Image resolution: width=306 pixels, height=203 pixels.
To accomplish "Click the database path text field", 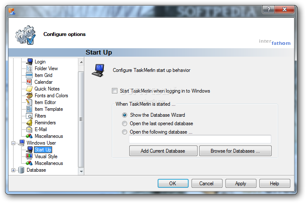I will [x=200, y=139].
